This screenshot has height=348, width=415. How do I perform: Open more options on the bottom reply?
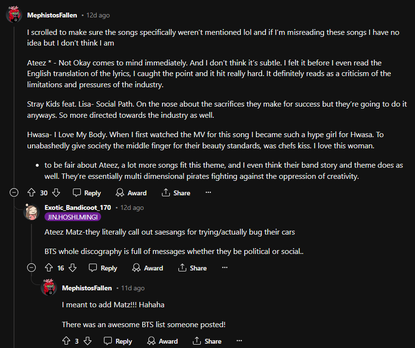click(239, 341)
